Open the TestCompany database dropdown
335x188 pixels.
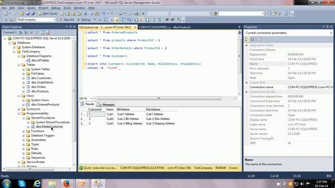point(54,20)
